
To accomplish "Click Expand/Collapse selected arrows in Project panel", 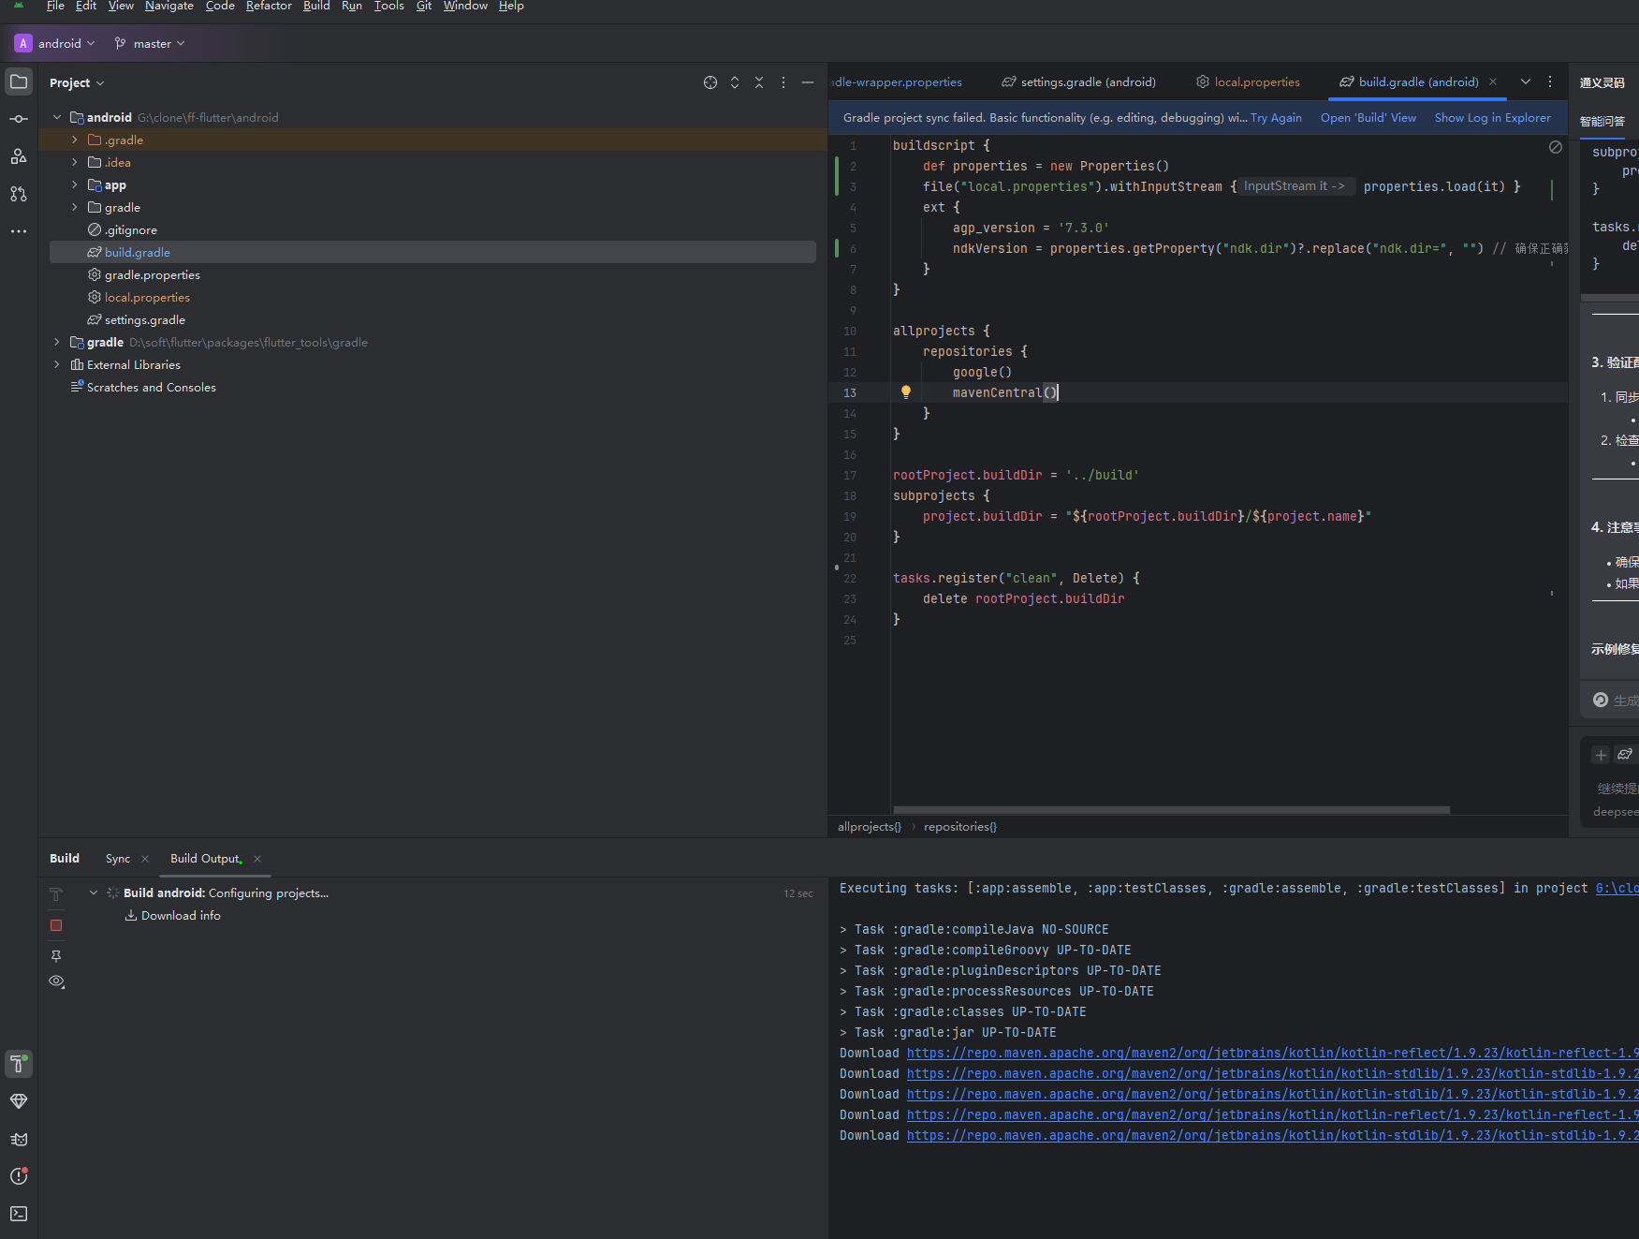I will tap(735, 82).
